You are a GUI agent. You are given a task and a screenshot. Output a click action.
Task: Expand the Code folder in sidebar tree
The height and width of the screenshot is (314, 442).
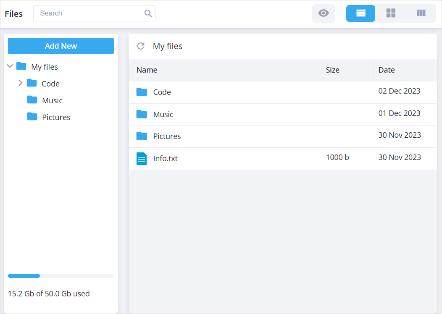pos(20,83)
